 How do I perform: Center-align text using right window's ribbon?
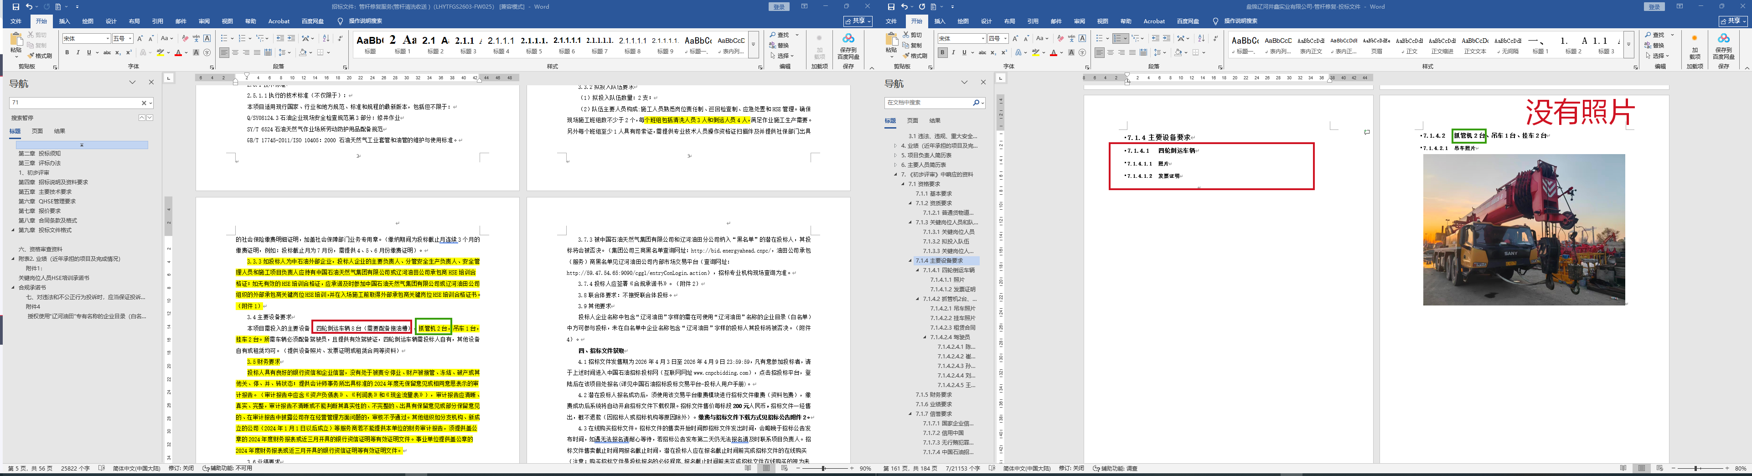[x=1111, y=52]
